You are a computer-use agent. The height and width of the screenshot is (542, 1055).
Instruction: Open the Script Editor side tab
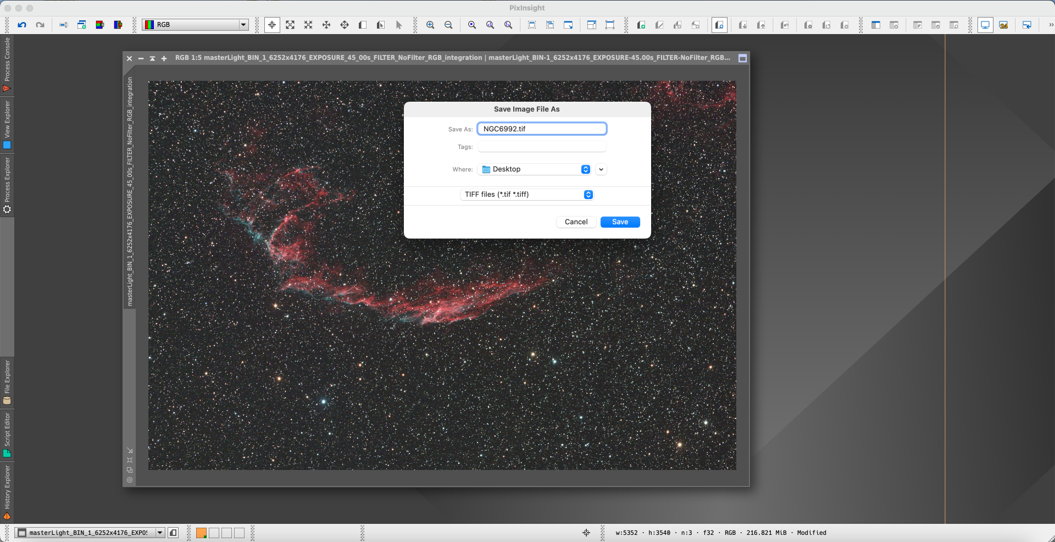pyautogui.click(x=7, y=435)
